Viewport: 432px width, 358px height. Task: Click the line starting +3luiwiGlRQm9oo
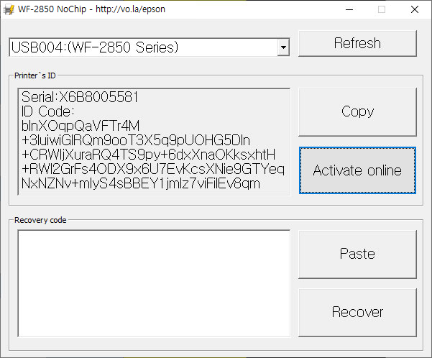point(136,140)
